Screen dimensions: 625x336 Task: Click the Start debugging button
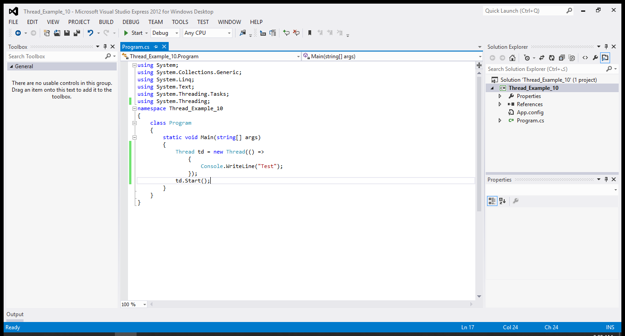[133, 33]
